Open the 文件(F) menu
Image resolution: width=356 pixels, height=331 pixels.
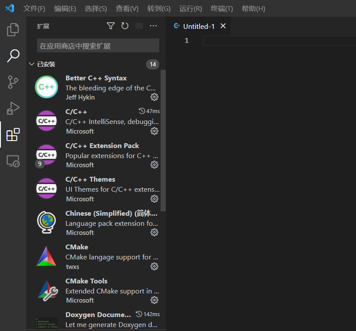point(34,9)
